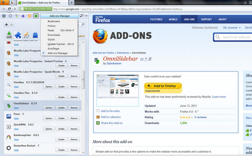Image resolution: width=252 pixels, height=156 pixels.
Task: Remove Prospector Speak Words extension
Action: [x=74, y=76]
